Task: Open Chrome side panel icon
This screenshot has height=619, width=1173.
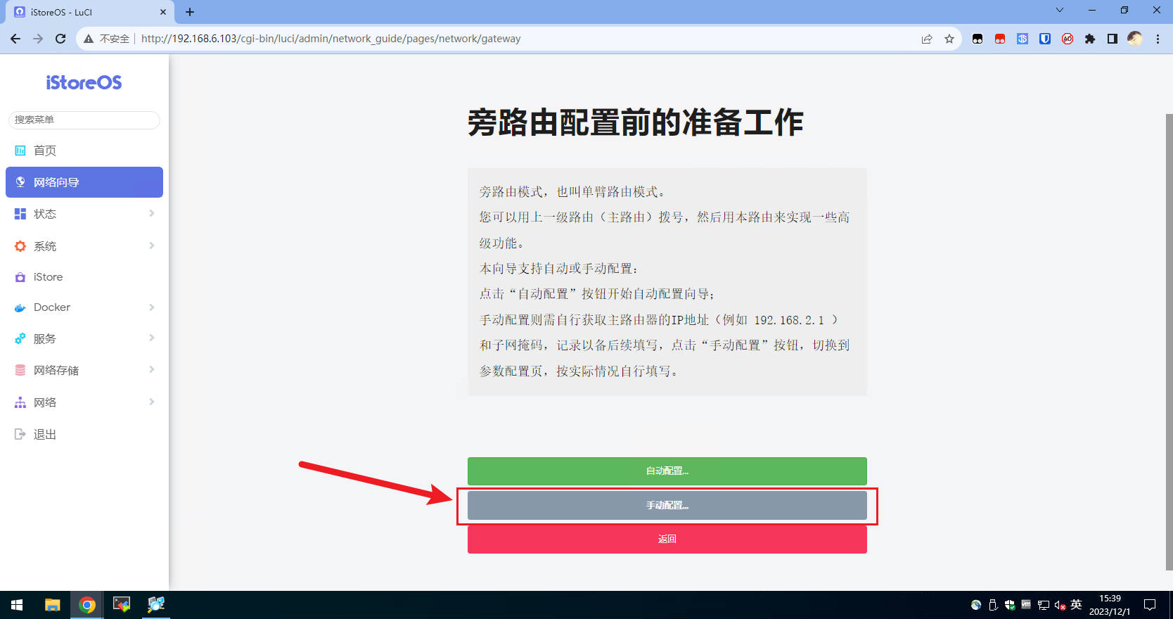Action: (1113, 39)
